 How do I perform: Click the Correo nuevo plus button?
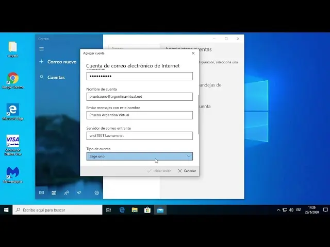(41, 62)
